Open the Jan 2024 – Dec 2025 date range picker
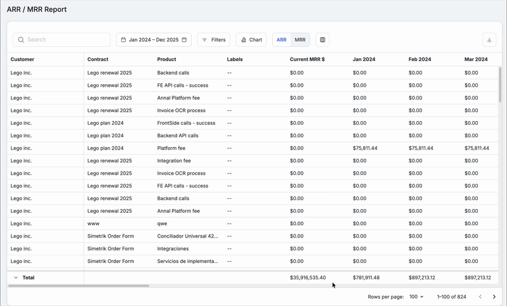507x306 pixels. 153,40
